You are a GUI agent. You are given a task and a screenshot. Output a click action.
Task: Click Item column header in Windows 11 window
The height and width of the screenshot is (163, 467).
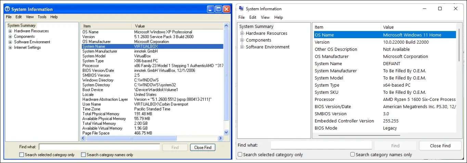click(347, 27)
